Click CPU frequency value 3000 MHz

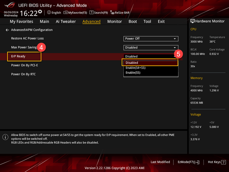[x=197, y=42]
